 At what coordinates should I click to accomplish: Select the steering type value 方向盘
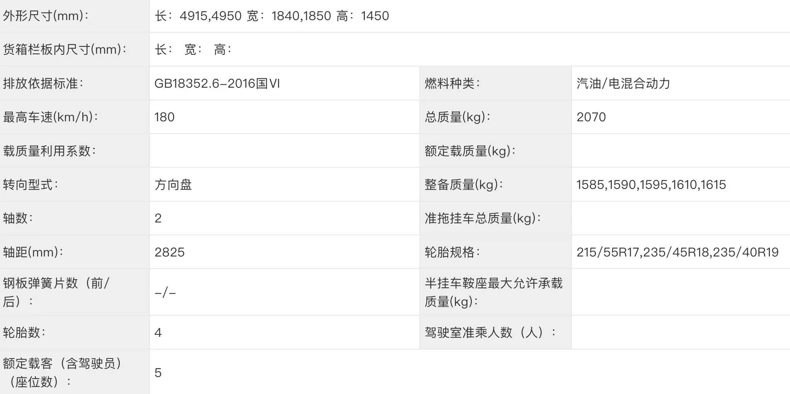(173, 185)
